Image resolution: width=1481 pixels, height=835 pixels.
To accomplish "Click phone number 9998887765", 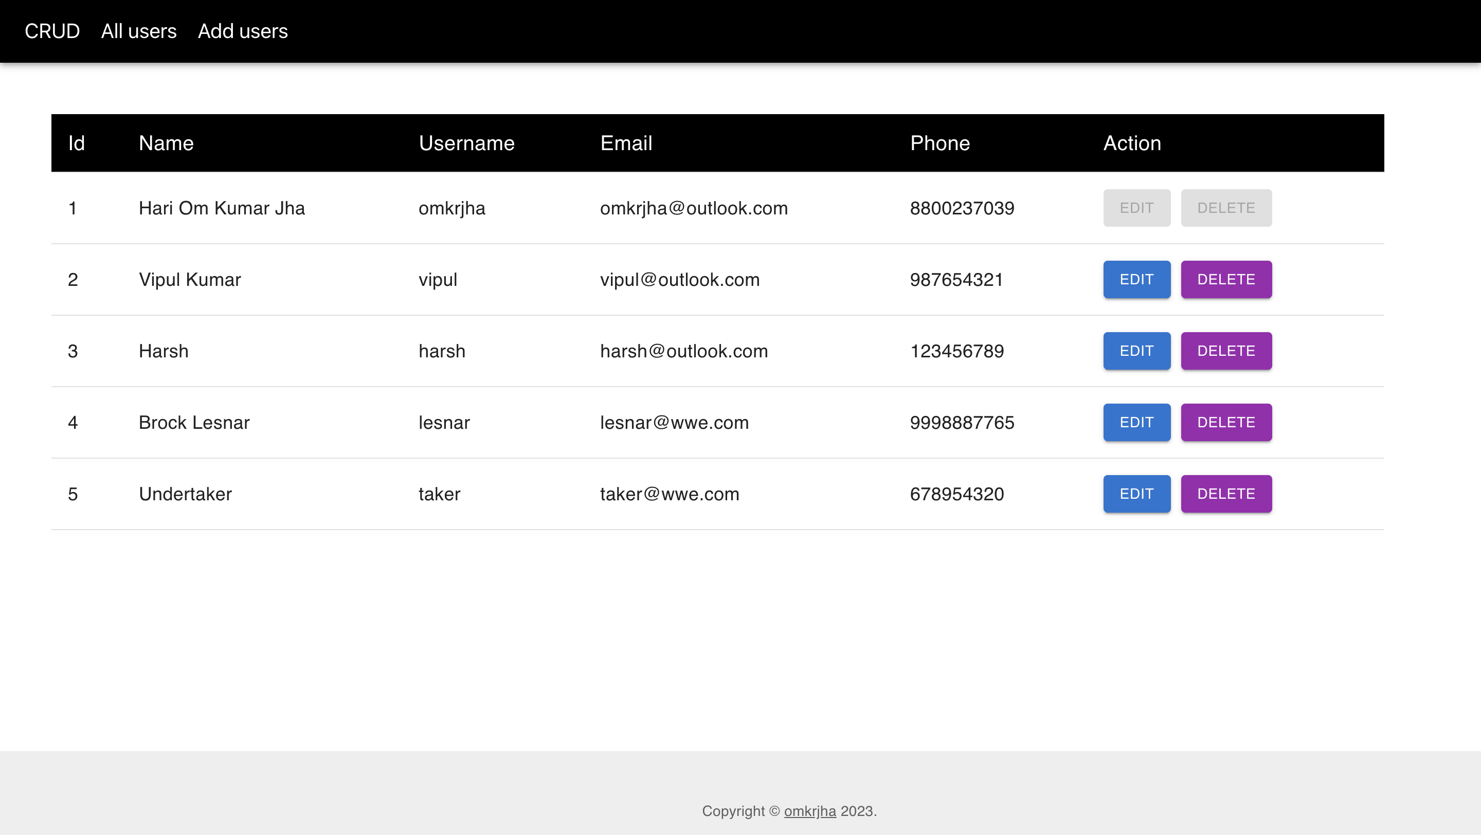I will pyautogui.click(x=963, y=423).
